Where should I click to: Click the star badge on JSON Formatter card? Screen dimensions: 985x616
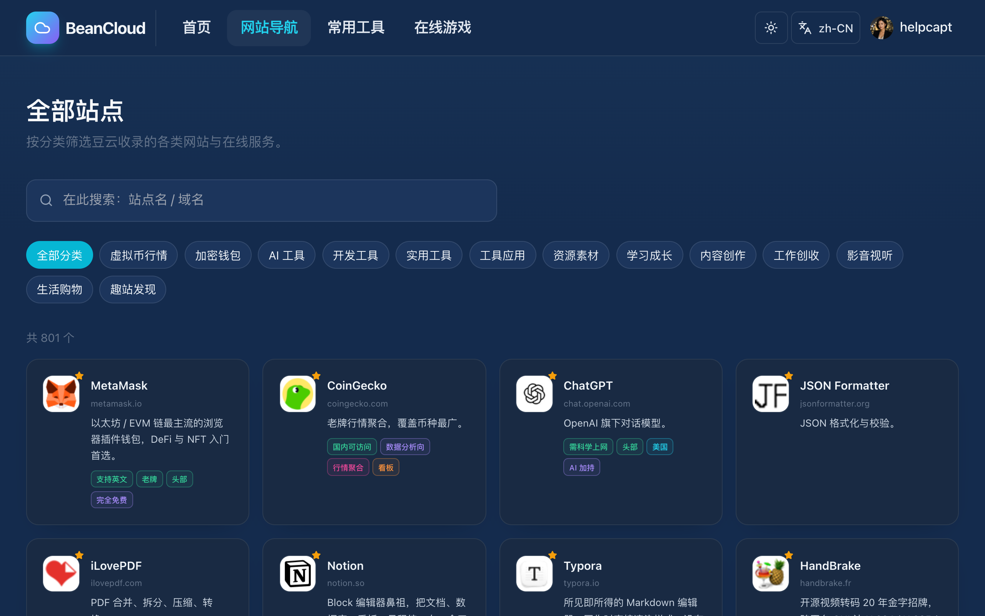pos(789,375)
